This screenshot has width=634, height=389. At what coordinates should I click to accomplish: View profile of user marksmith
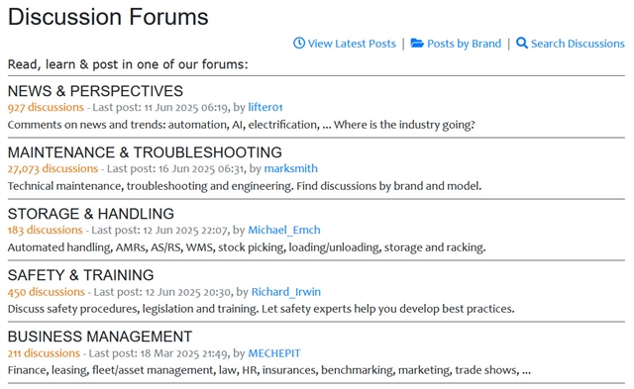click(290, 168)
